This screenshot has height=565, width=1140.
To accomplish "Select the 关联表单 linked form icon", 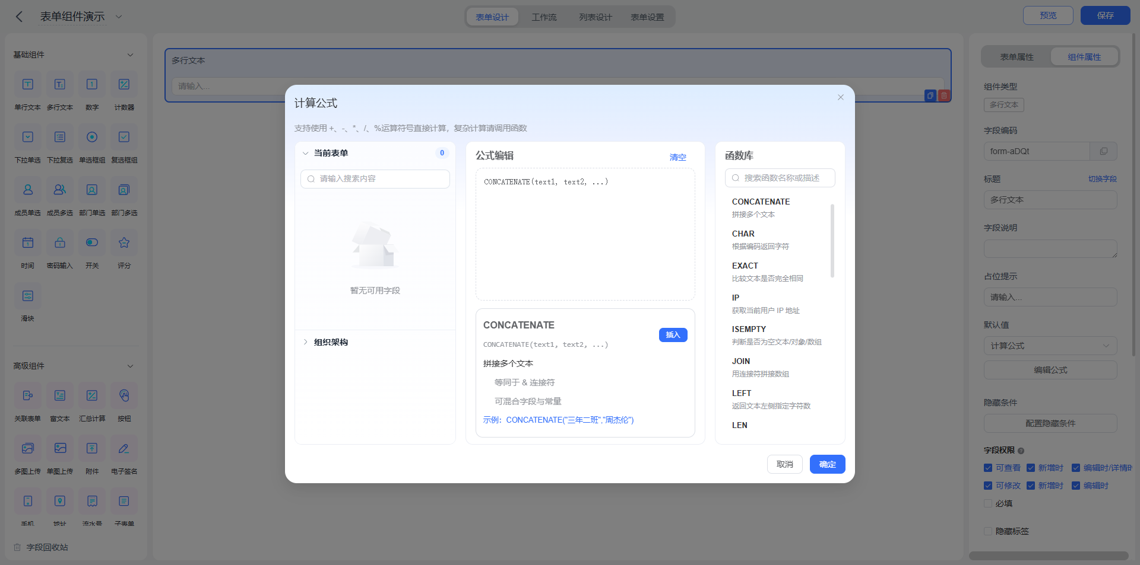I will coord(28,395).
